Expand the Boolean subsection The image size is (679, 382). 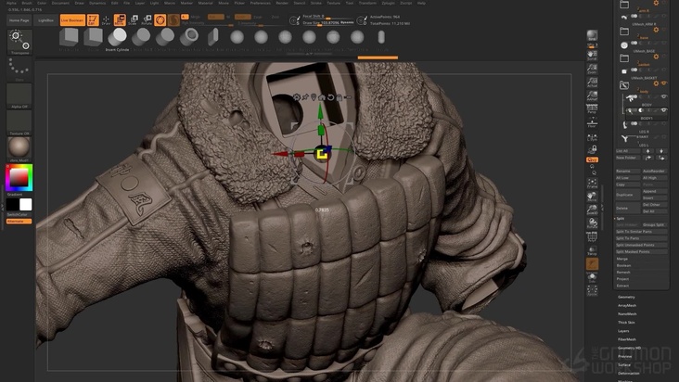[x=623, y=265]
